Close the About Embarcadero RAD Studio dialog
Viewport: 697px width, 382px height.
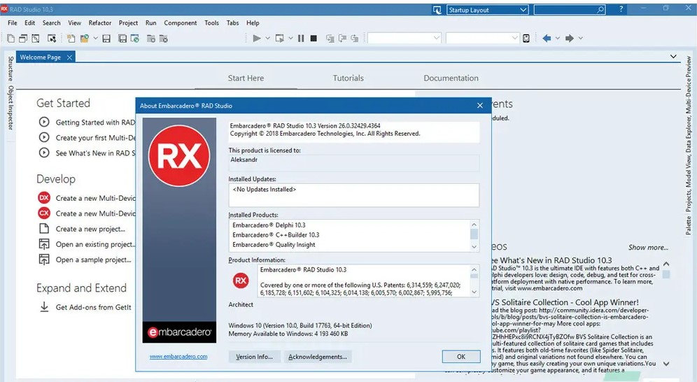click(479, 105)
